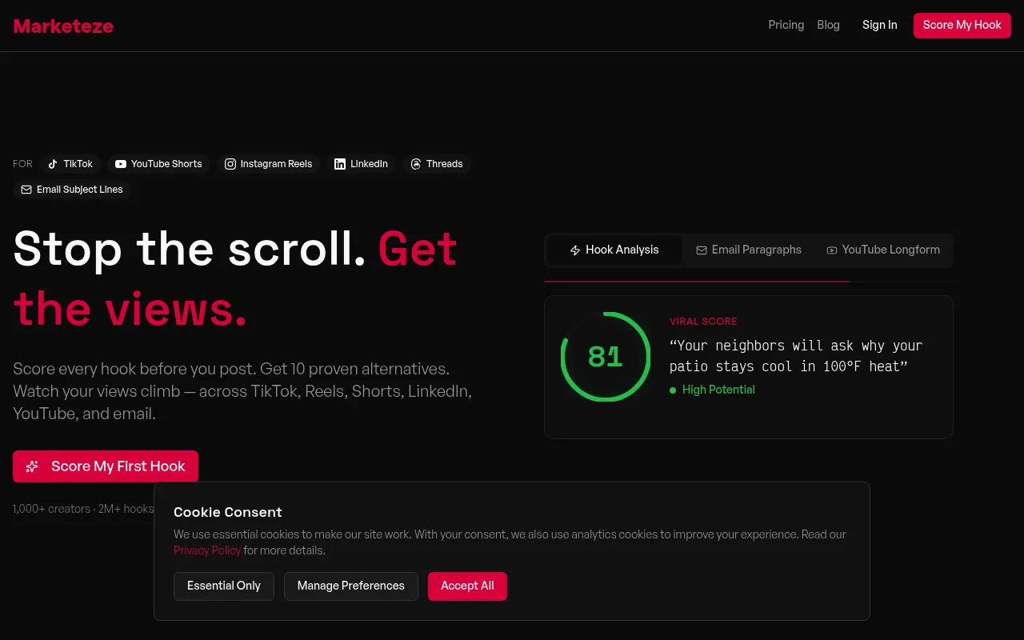Click the red tab progress bar
1024x640 pixels.
click(x=697, y=282)
